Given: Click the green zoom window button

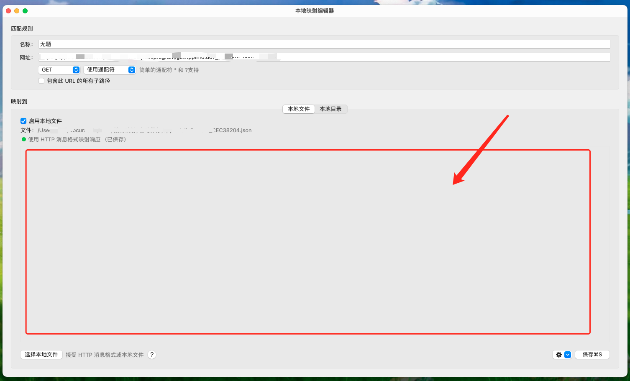Looking at the screenshot, I should coord(25,10).
